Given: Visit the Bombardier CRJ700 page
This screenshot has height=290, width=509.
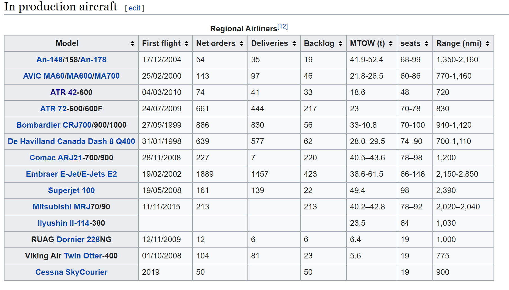Looking at the screenshot, I should pyautogui.click(x=54, y=125).
